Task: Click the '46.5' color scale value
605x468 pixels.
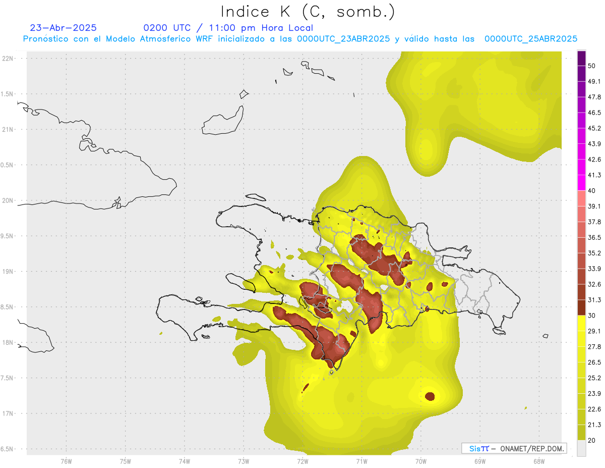Action: [594, 113]
